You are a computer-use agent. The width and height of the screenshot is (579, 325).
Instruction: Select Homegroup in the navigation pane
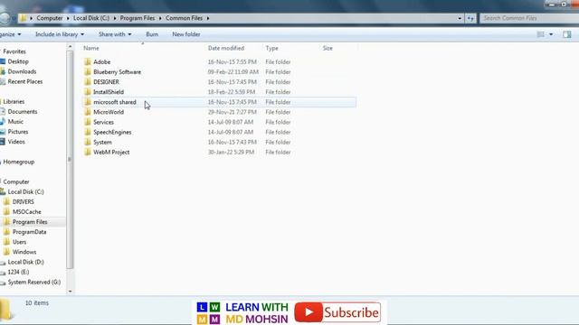point(19,162)
